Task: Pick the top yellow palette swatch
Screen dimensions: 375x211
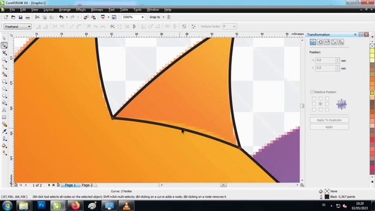Action: (x=373, y=51)
